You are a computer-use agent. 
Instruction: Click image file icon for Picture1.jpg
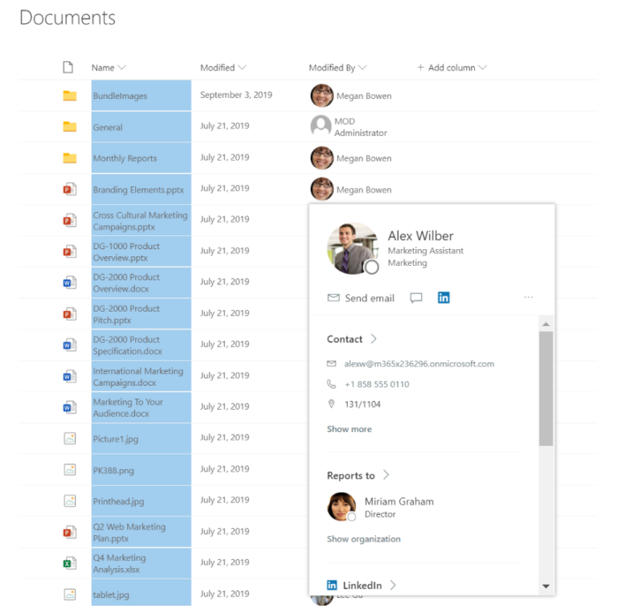coord(70,439)
